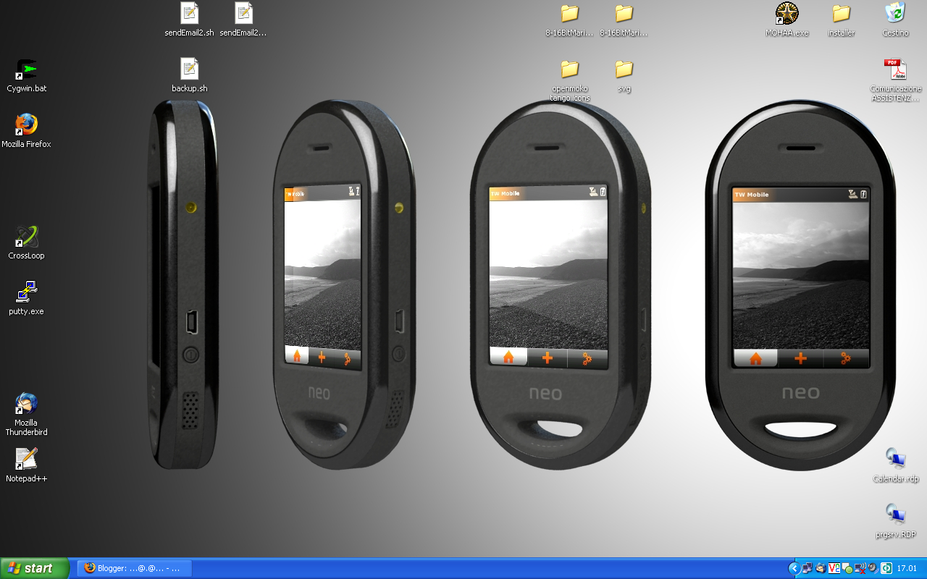Launch MOHAA.exe game shortcut
The width and height of the screenshot is (927, 579).
(x=787, y=20)
